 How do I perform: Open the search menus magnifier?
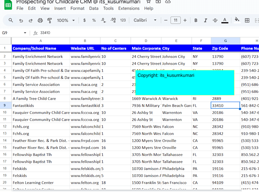pyautogui.click(x=11, y=20)
